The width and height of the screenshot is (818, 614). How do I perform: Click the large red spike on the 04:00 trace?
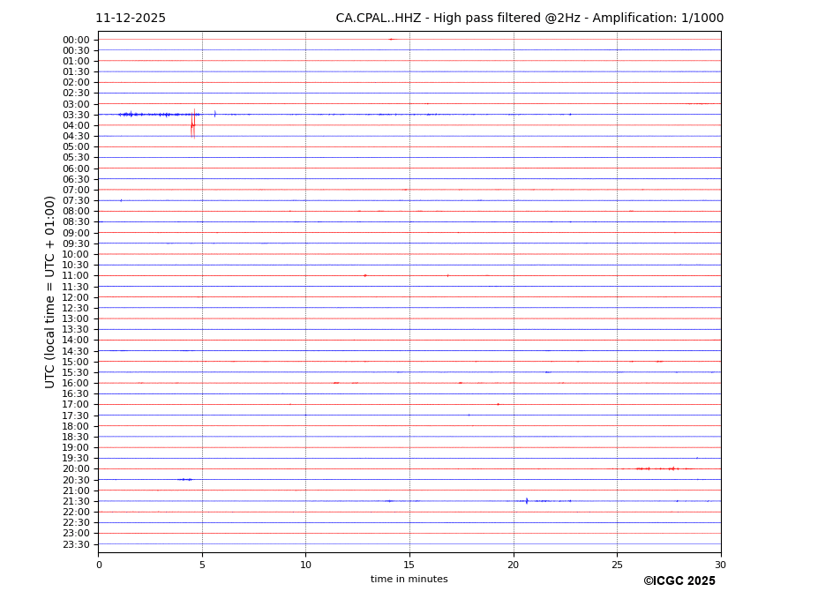(192, 125)
